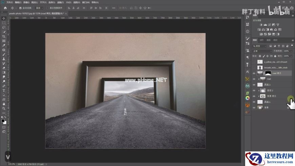
Task: Select the Clone Stamp tool
Action: pos(4,59)
